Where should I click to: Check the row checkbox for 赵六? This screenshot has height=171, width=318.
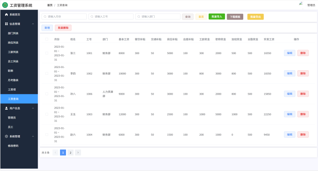point(47,135)
